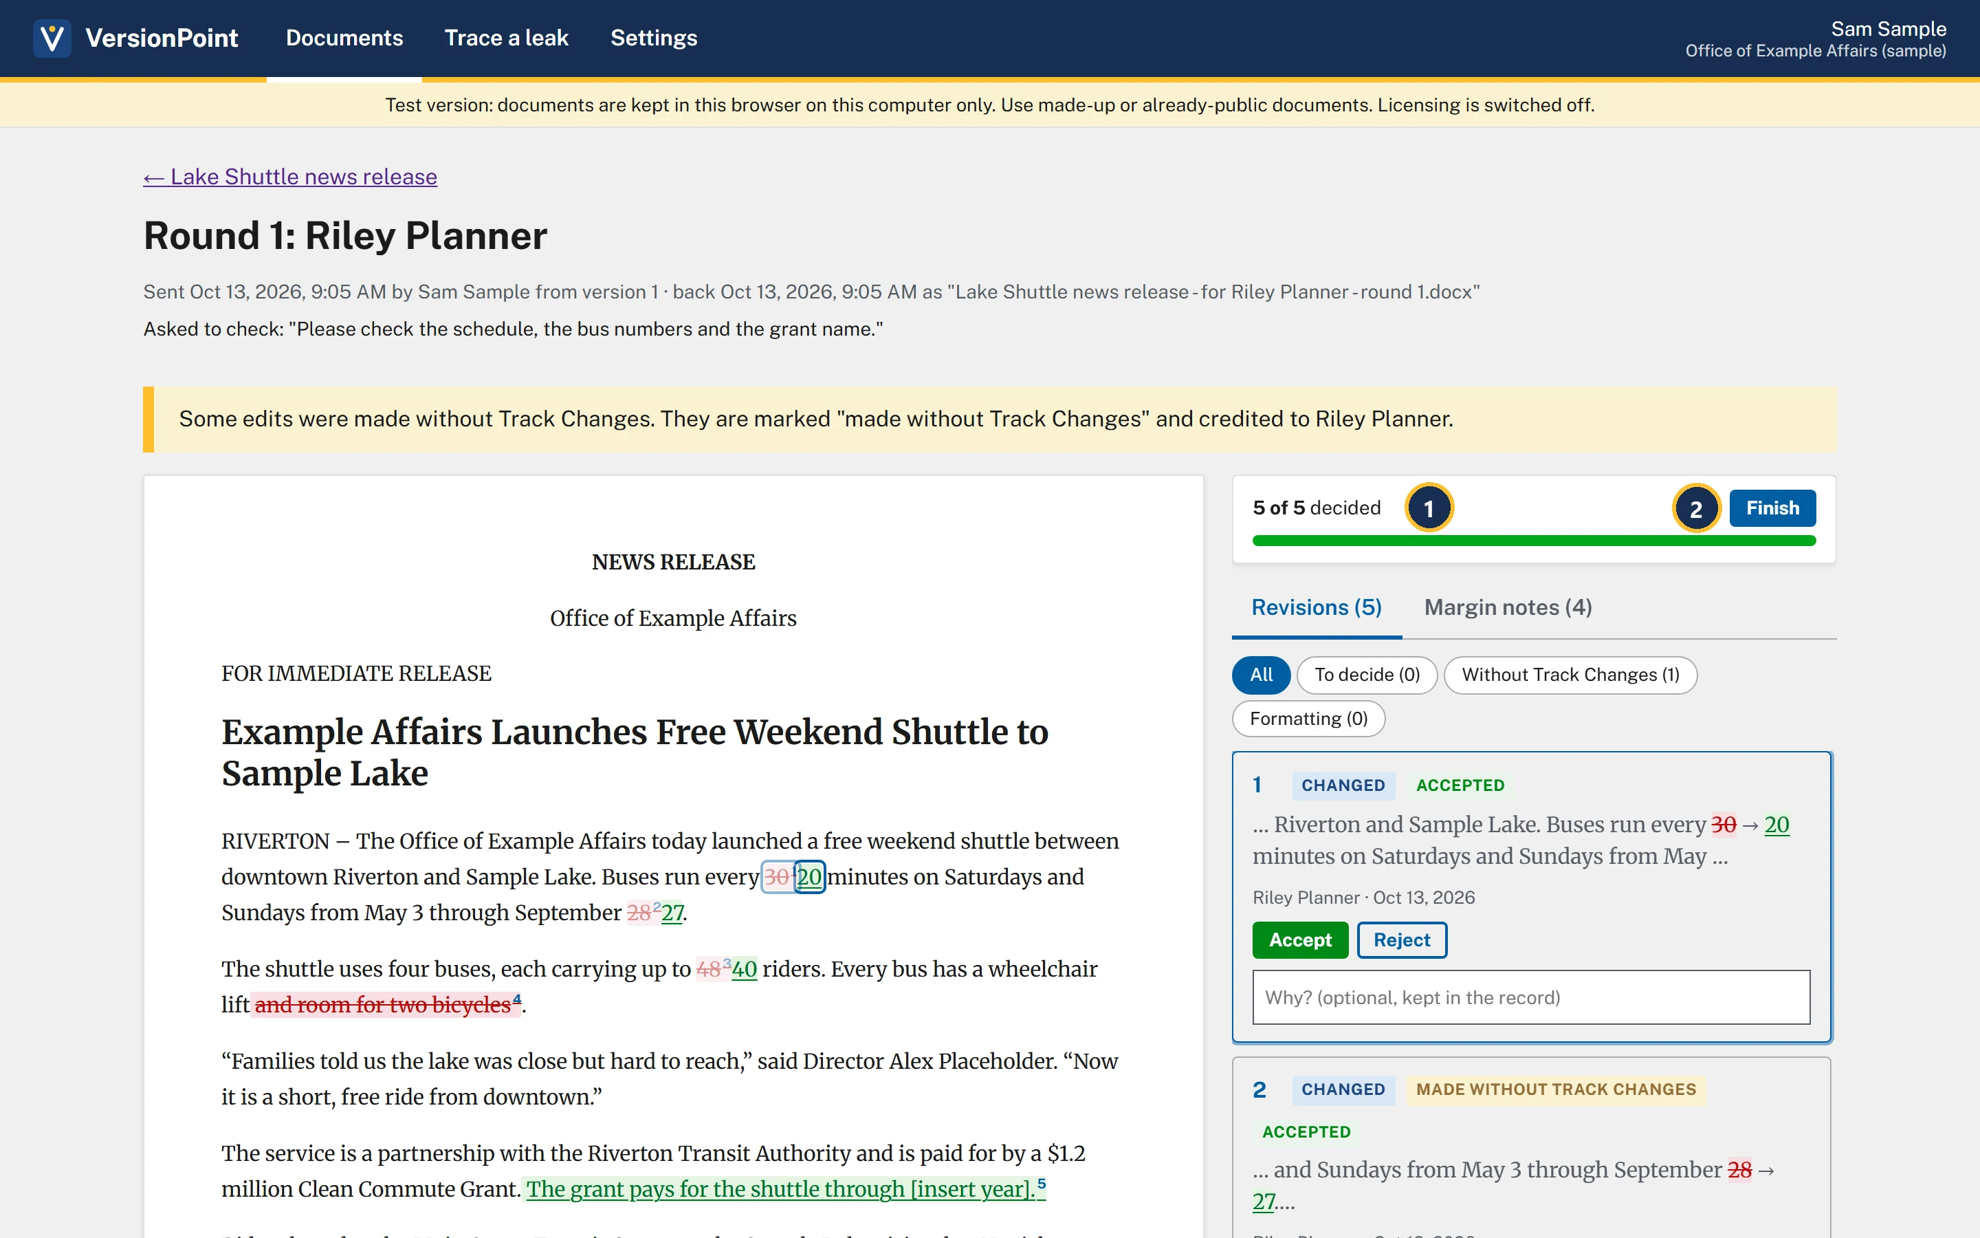Viewport: 1980px width, 1238px height.
Task: Click the '5 of 5 decided' label
Action: tap(1316, 508)
